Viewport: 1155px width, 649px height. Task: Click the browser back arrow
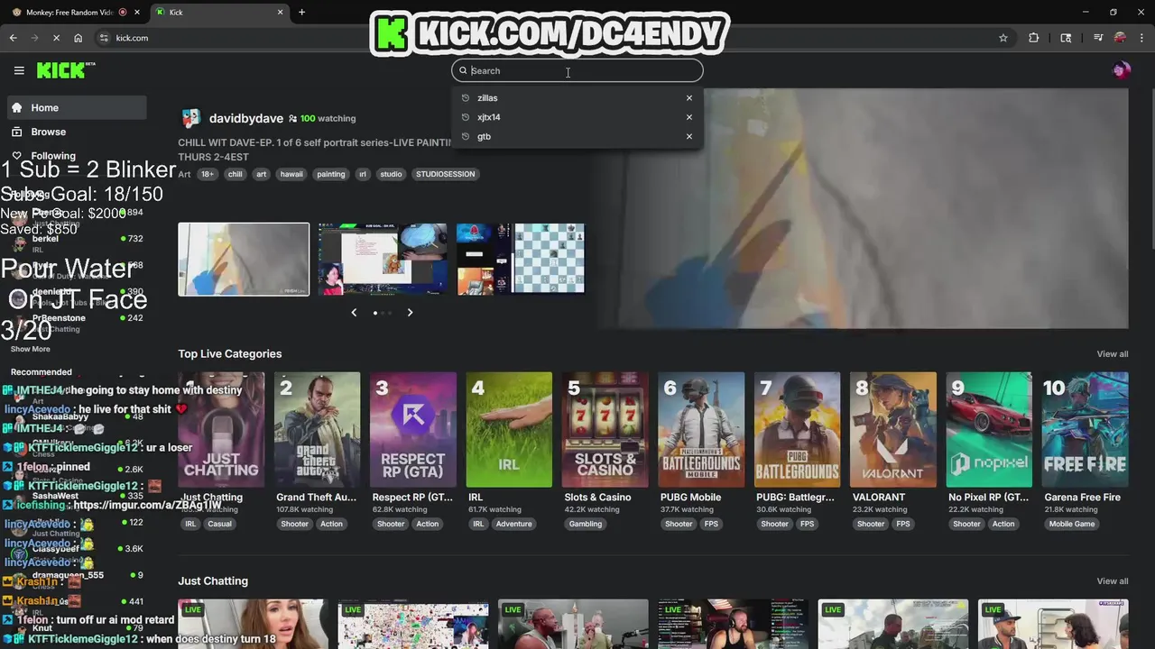tap(14, 38)
